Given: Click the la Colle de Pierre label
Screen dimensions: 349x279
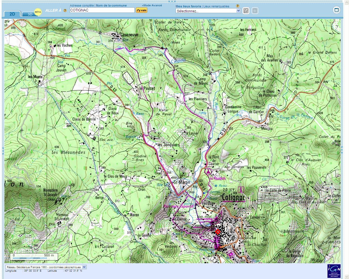Looking at the screenshot, I should pos(278,190).
